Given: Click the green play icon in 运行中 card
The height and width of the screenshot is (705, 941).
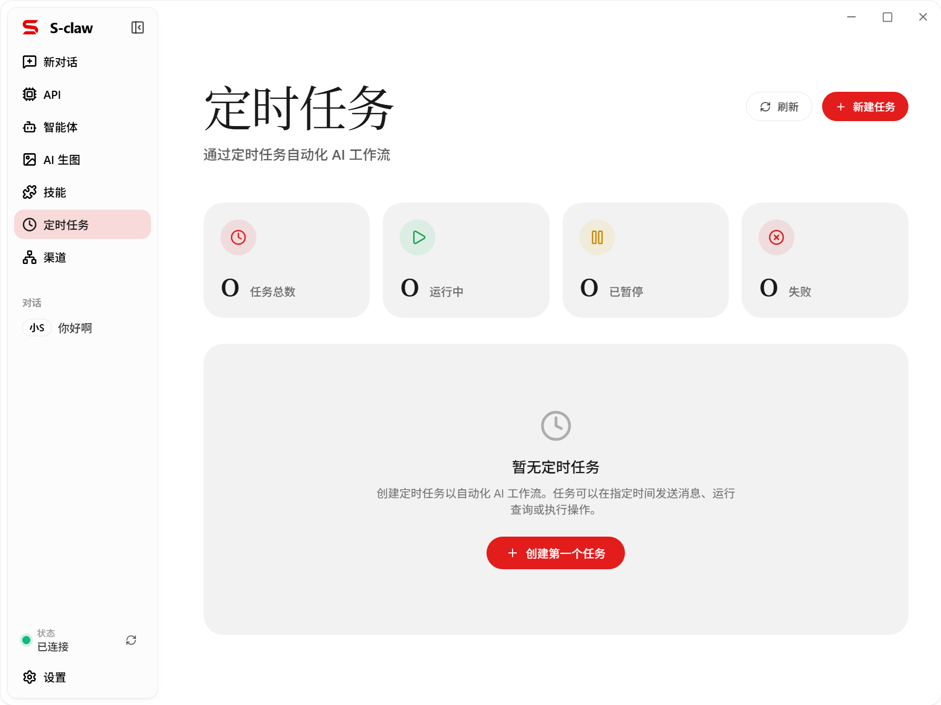Looking at the screenshot, I should click(x=418, y=237).
